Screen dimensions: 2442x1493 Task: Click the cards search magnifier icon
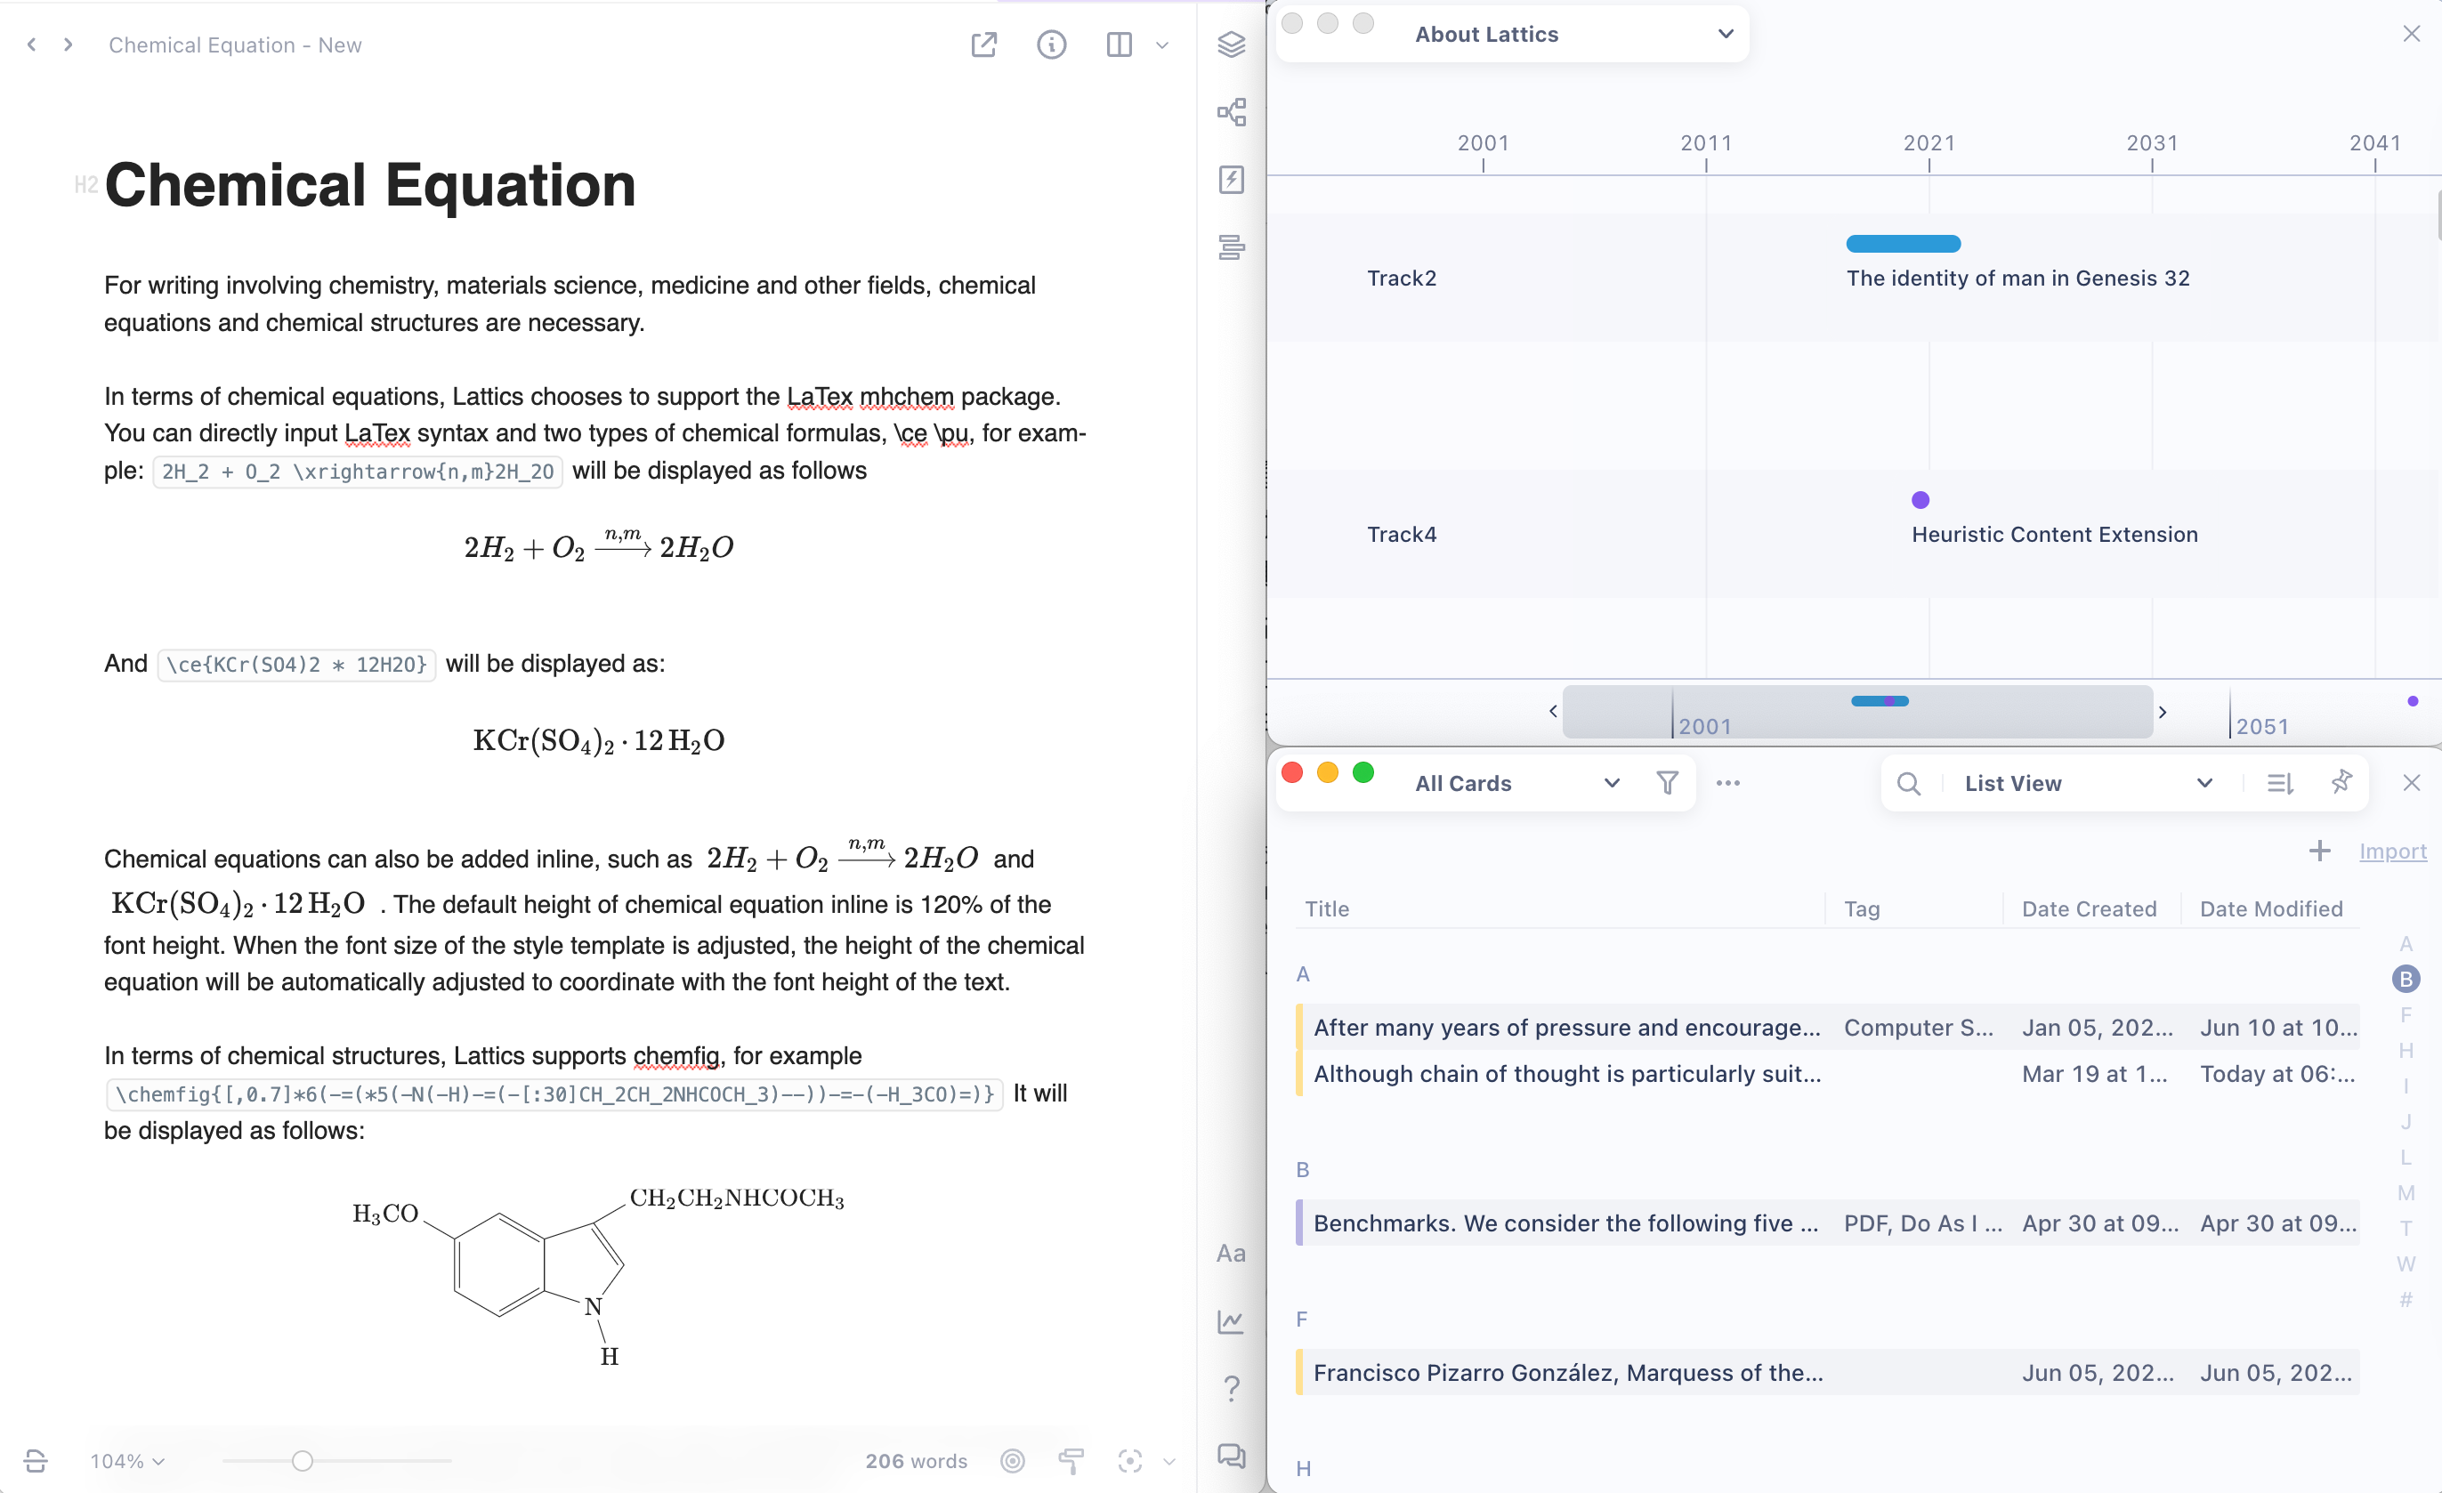click(1909, 784)
